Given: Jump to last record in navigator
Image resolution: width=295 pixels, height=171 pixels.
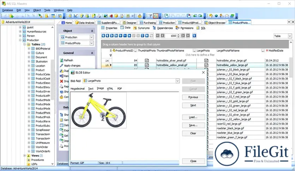Looking at the screenshot, I should [116, 36].
